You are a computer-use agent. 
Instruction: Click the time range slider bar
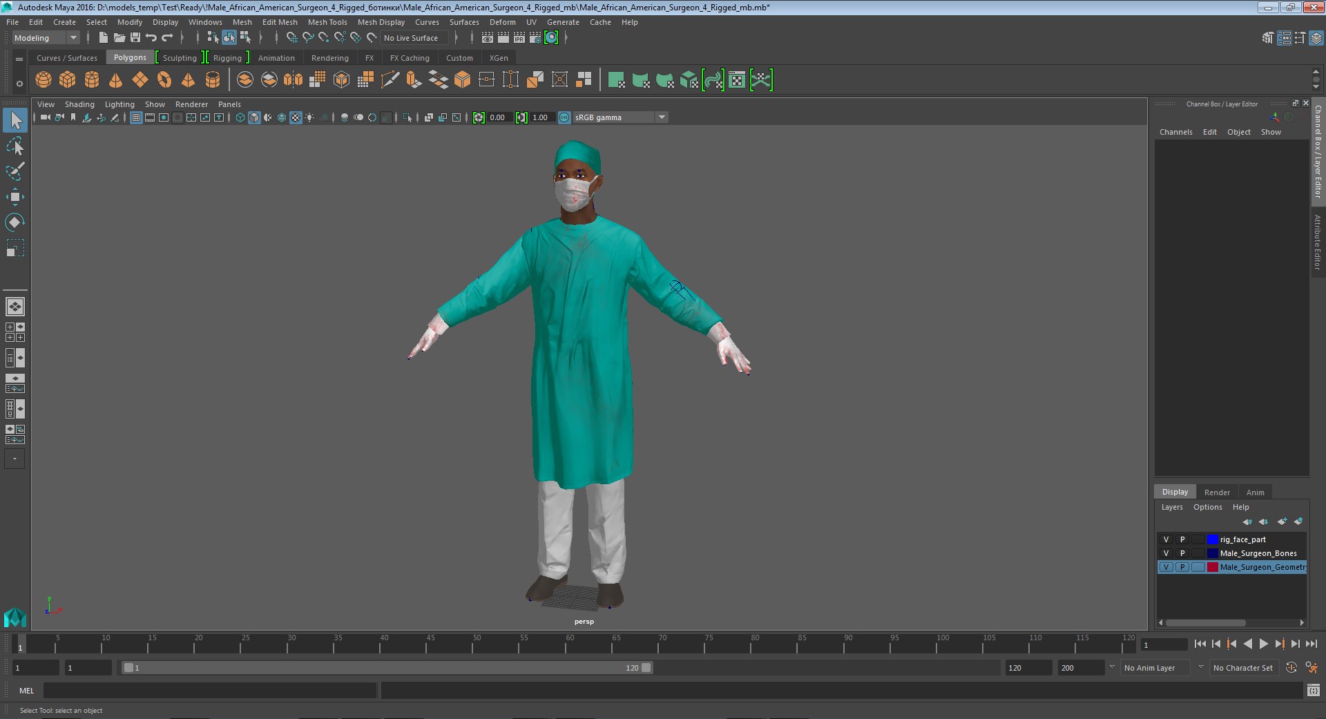(x=387, y=668)
